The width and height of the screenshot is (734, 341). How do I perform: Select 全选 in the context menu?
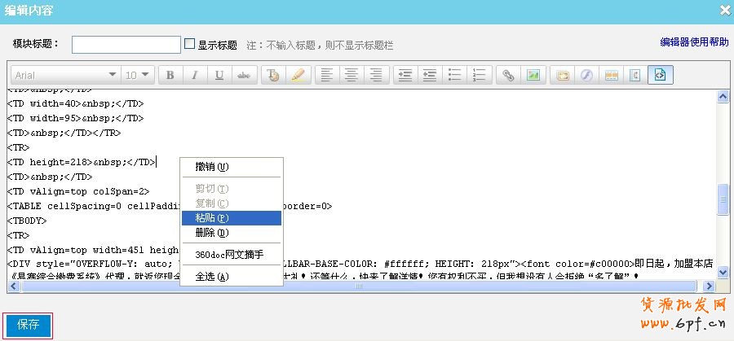(x=211, y=277)
